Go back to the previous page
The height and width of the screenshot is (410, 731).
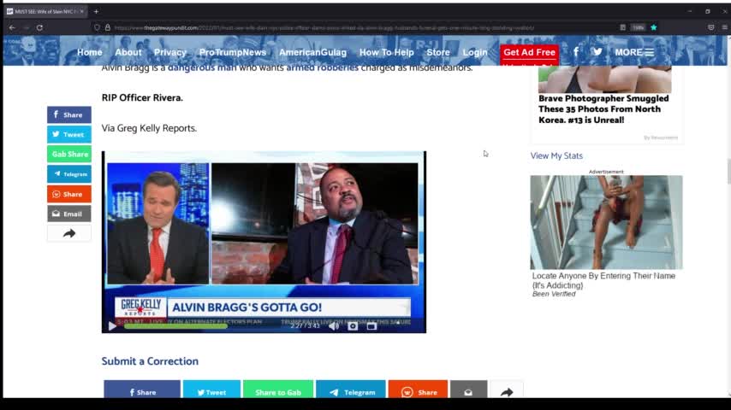[12, 27]
